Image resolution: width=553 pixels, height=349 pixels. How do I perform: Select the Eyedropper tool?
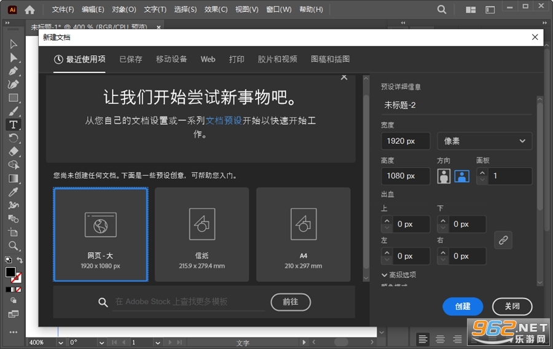pos(14,192)
